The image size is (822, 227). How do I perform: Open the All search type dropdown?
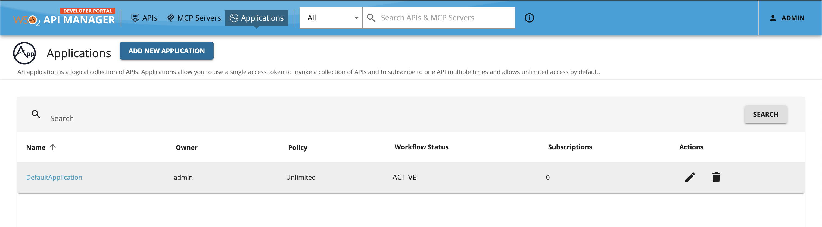point(331,18)
